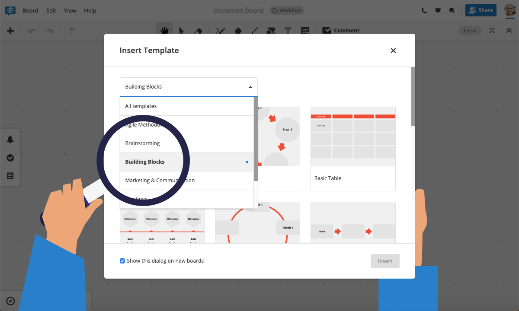Open the Board menu
This screenshot has height=311, width=519.
[30, 10]
